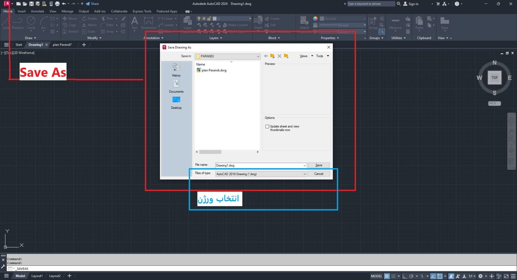Toggle 2D Object Snap in status bar
517x280 pixels.
pyautogui.click(x=440, y=276)
